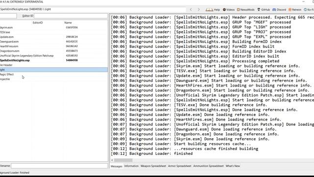Switch to the Messages tab
314x177 pixels.
pyautogui.click(x=116, y=166)
